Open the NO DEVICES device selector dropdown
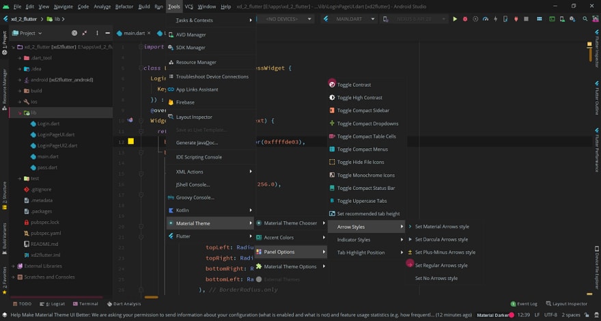The width and height of the screenshot is (601, 321). pyautogui.click(x=286, y=19)
